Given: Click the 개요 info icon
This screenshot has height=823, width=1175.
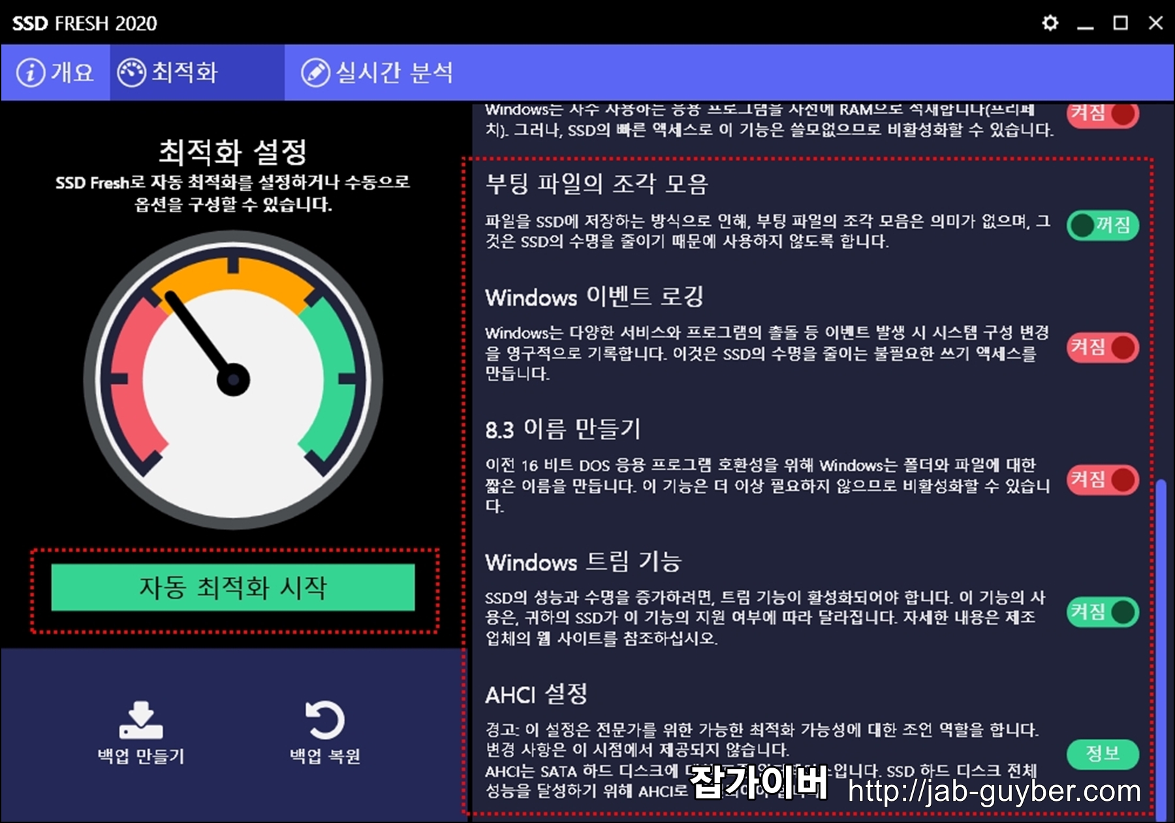Looking at the screenshot, I should coord(31,72).
